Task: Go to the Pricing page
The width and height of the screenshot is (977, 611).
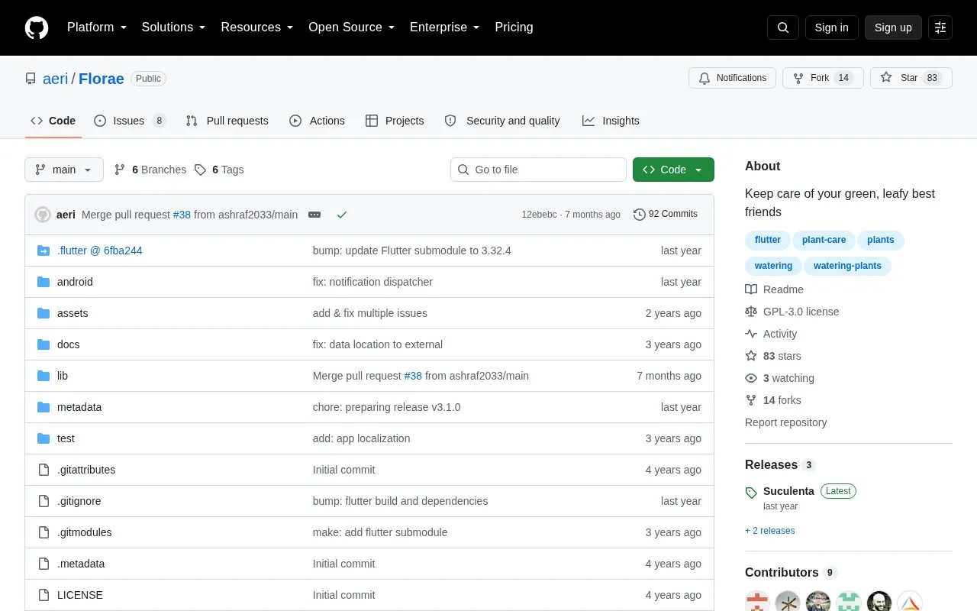Action: [514, 27]
